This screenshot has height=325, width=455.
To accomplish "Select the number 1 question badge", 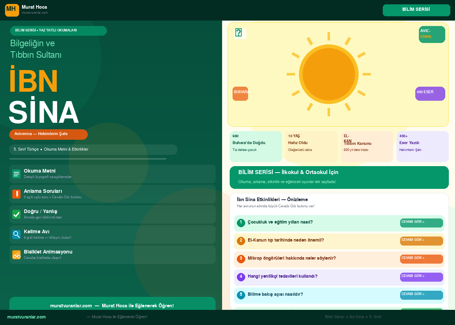I will 241,223.
